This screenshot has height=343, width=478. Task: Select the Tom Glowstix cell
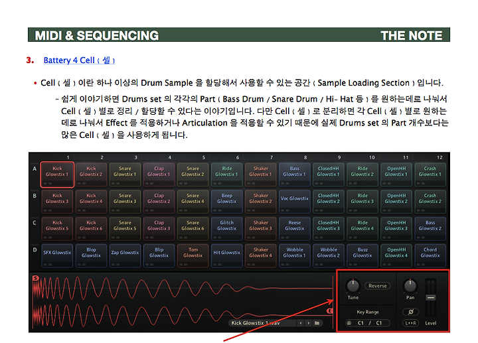point(193,255)
